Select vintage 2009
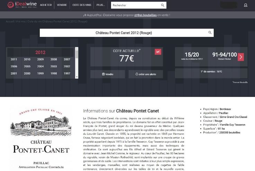This screenshot has height=171, width=255. pyautogui.click(x=40, y=59)
